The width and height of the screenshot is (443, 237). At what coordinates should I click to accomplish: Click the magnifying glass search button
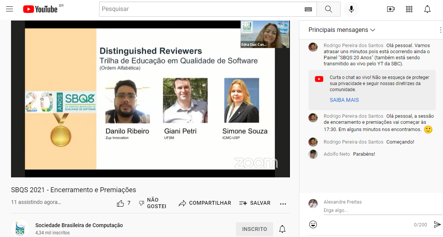(329, 9)
